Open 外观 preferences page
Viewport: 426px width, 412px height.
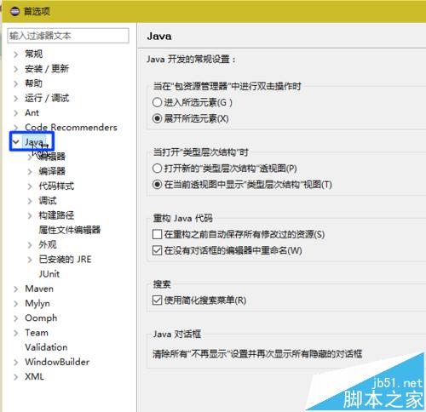click(x=48, y=244)
